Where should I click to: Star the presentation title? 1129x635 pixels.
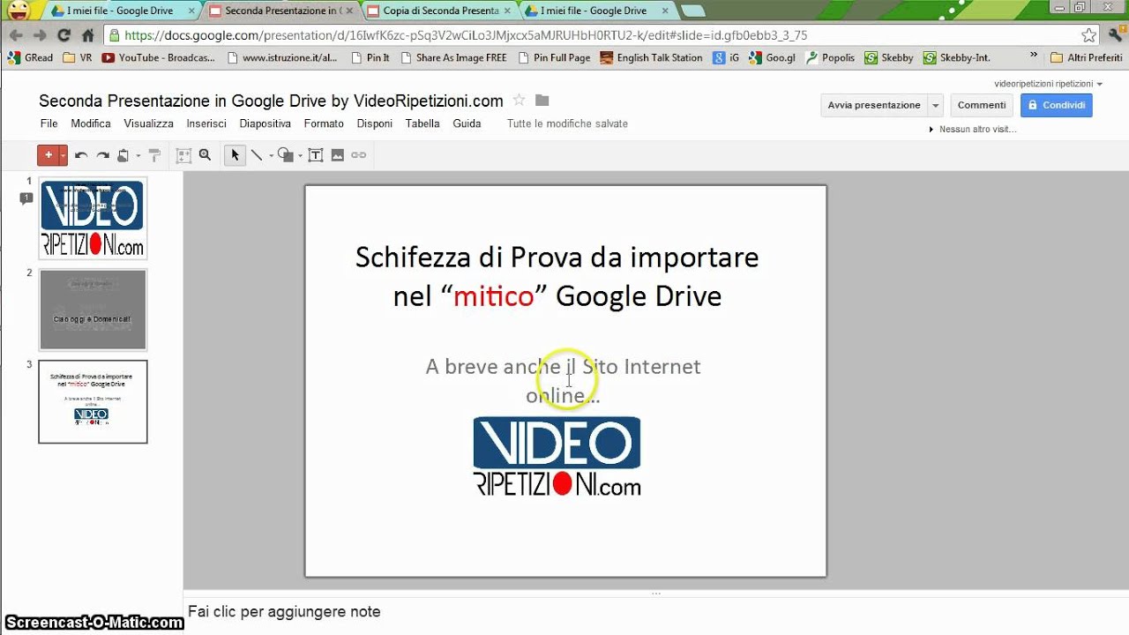point(520,101)
